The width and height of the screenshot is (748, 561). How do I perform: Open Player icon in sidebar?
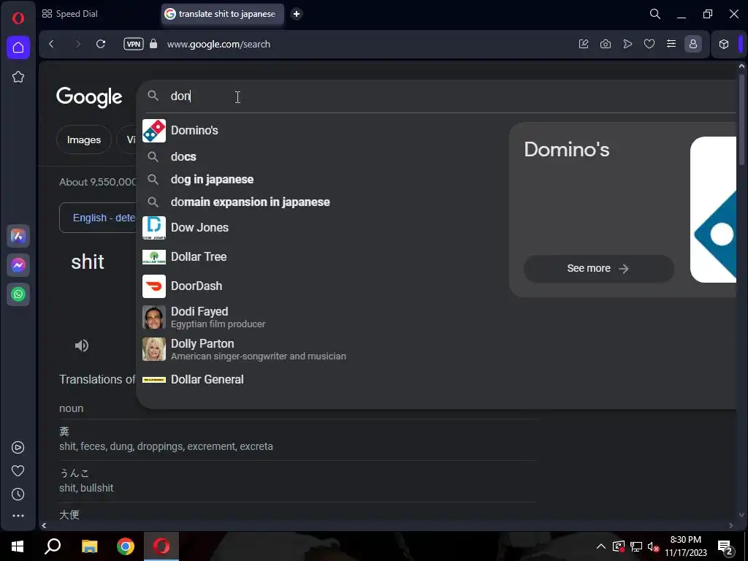[x=18, y=448]
